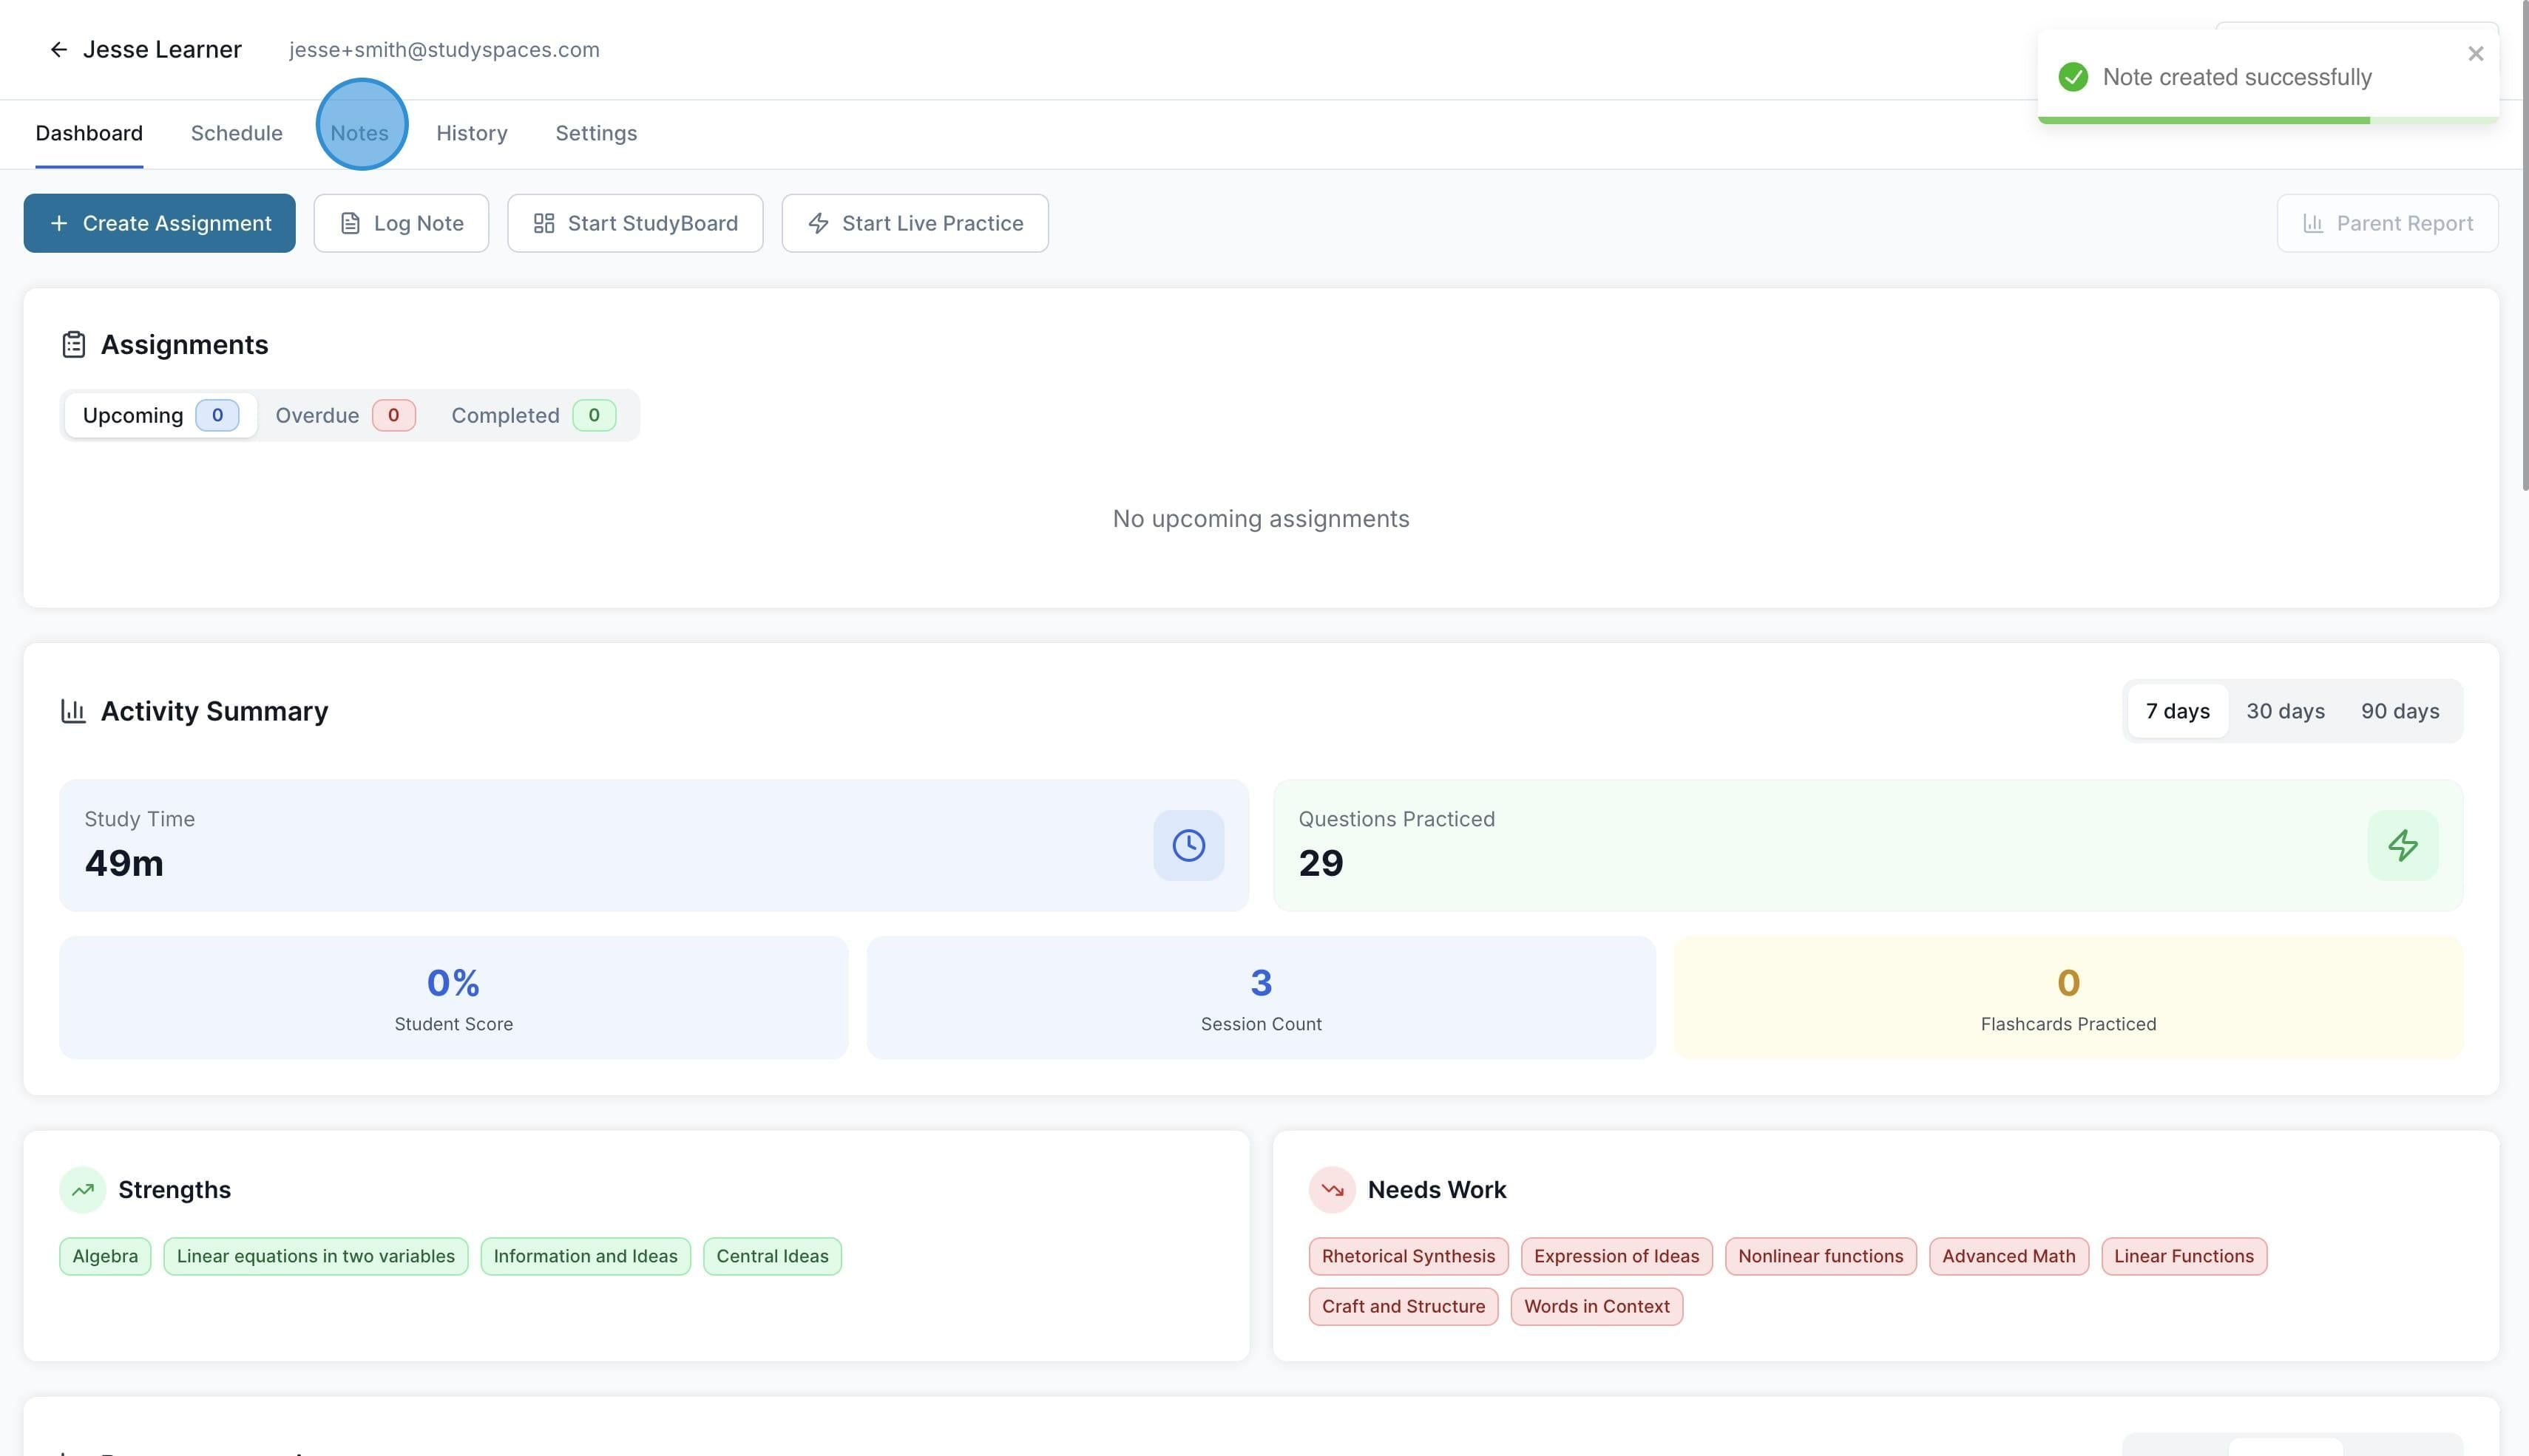The image size is (2529, 1456).
Task: Click the Algebra strength tag
Action: coord(105,1256)
